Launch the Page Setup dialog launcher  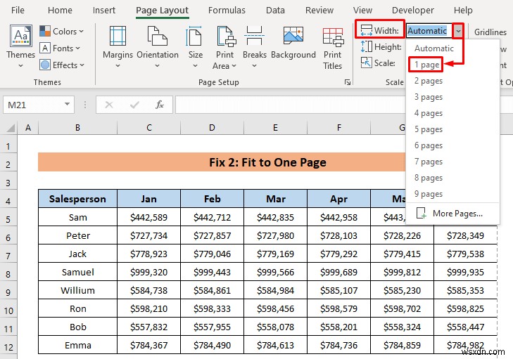(x=347, y=82)
